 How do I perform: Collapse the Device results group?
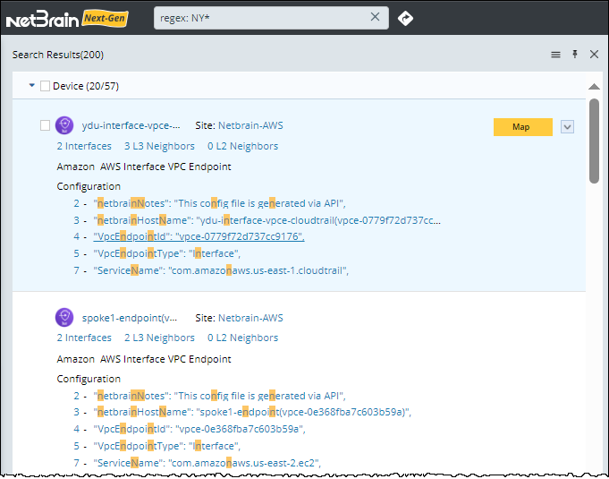pos(32,86)
